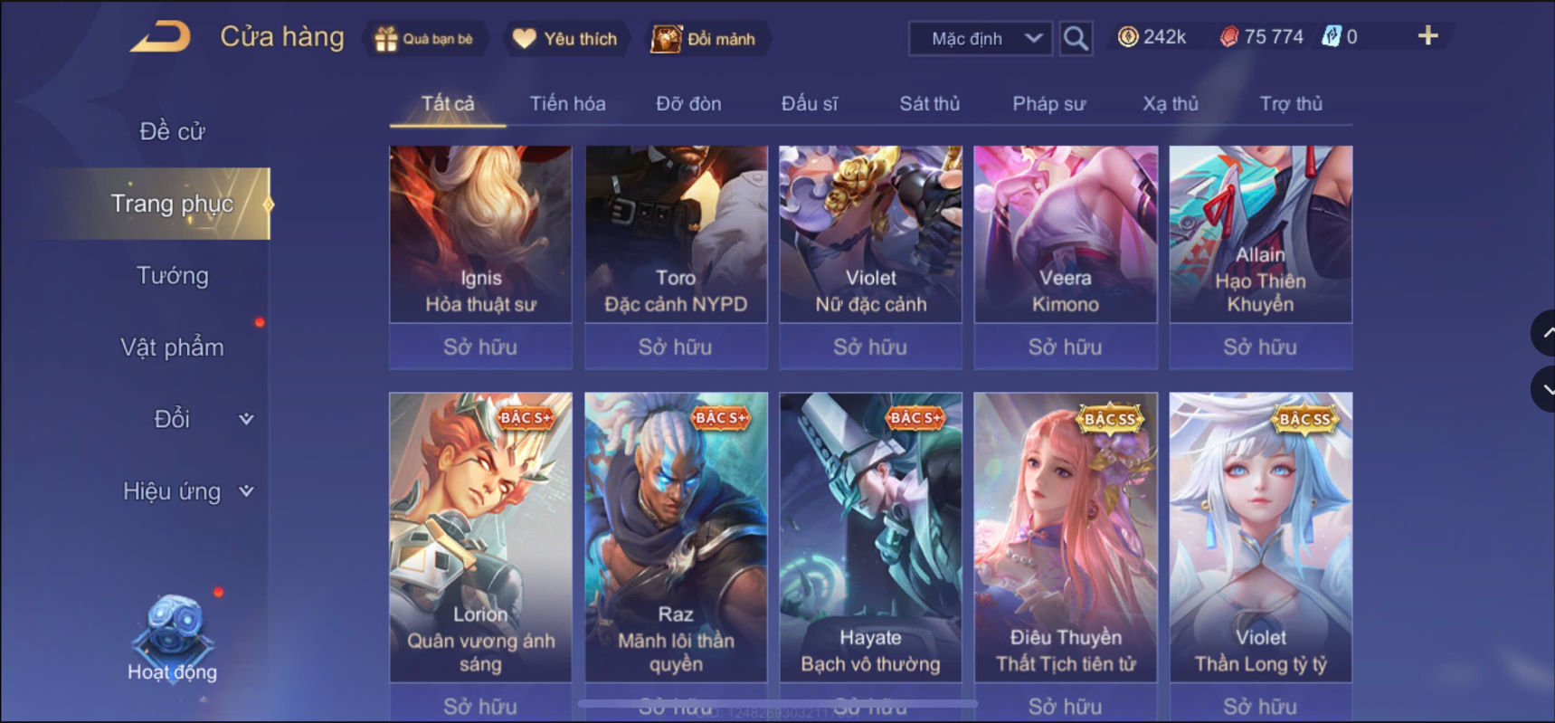
Task: Click the back arrow icon
Action: tap(161, 37)
